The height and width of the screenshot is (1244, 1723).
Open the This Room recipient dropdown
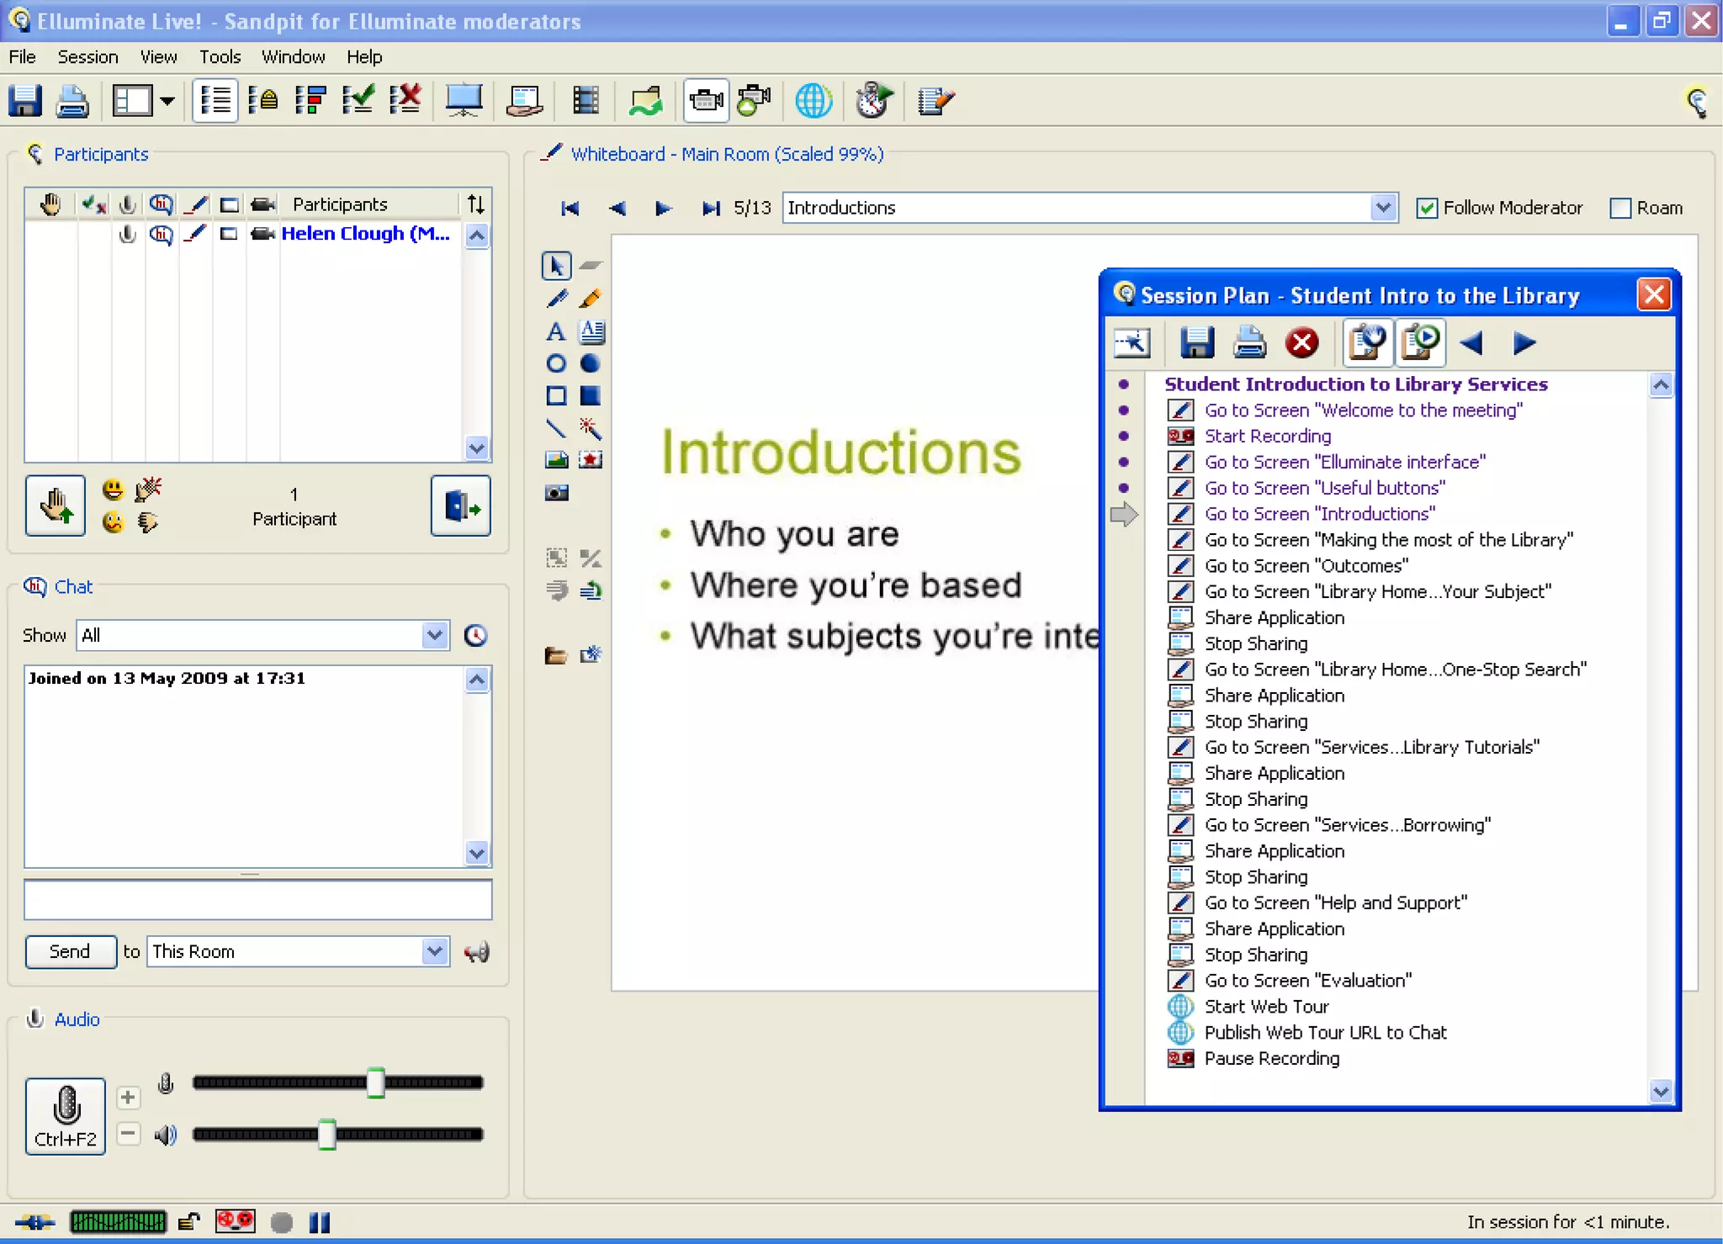(434, 951)
